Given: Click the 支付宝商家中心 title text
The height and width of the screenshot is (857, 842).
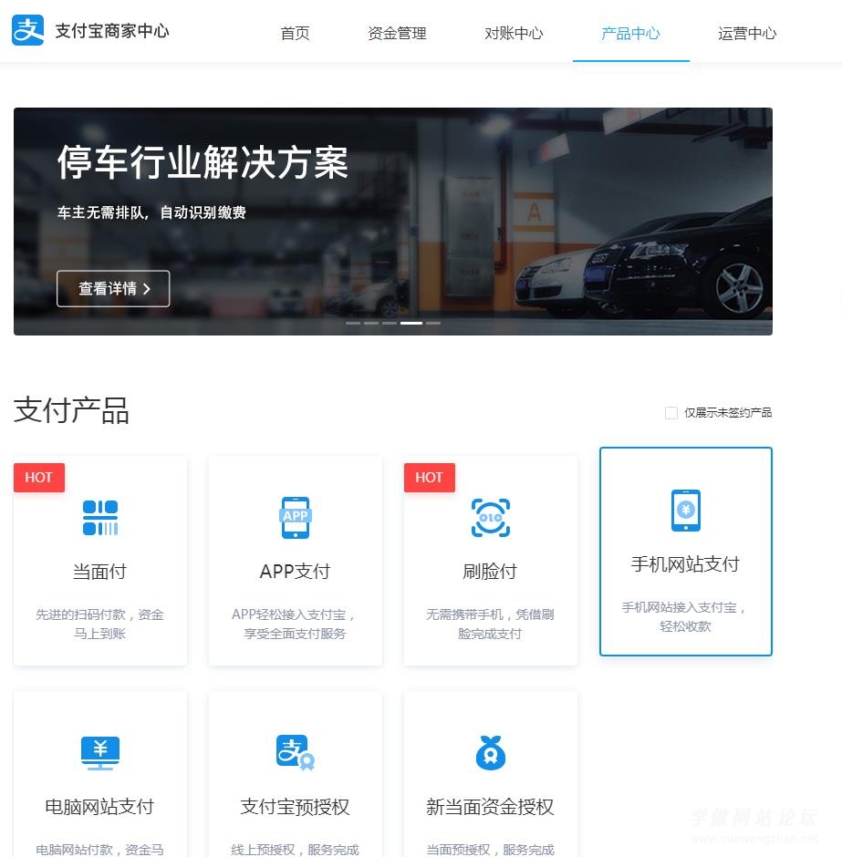Looking at the screenshot, I should pyautogui.click(x=112, y=30).
